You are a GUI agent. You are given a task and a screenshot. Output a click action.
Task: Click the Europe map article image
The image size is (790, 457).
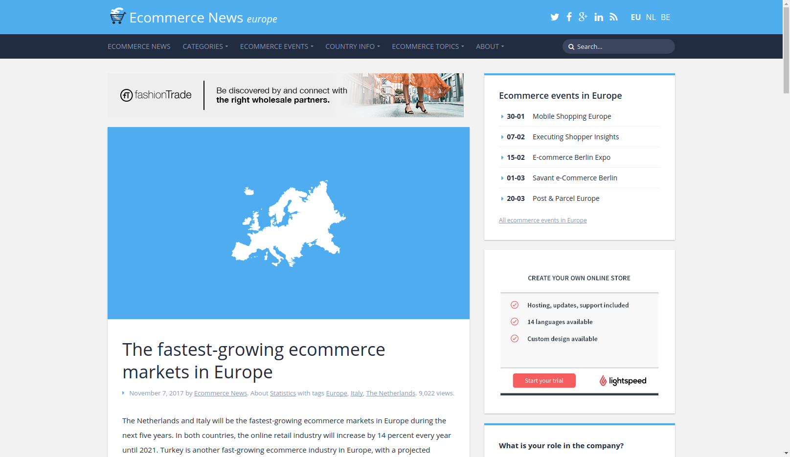289,223
